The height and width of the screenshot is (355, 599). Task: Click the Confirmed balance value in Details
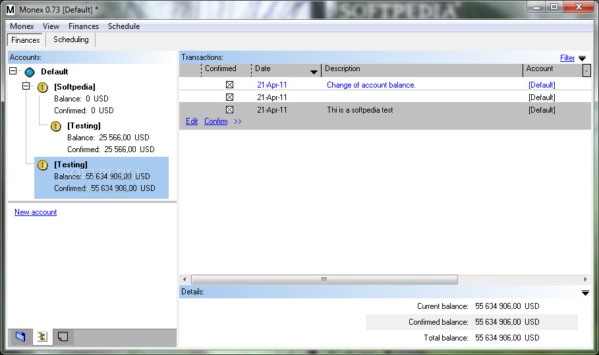pos(507,322)
